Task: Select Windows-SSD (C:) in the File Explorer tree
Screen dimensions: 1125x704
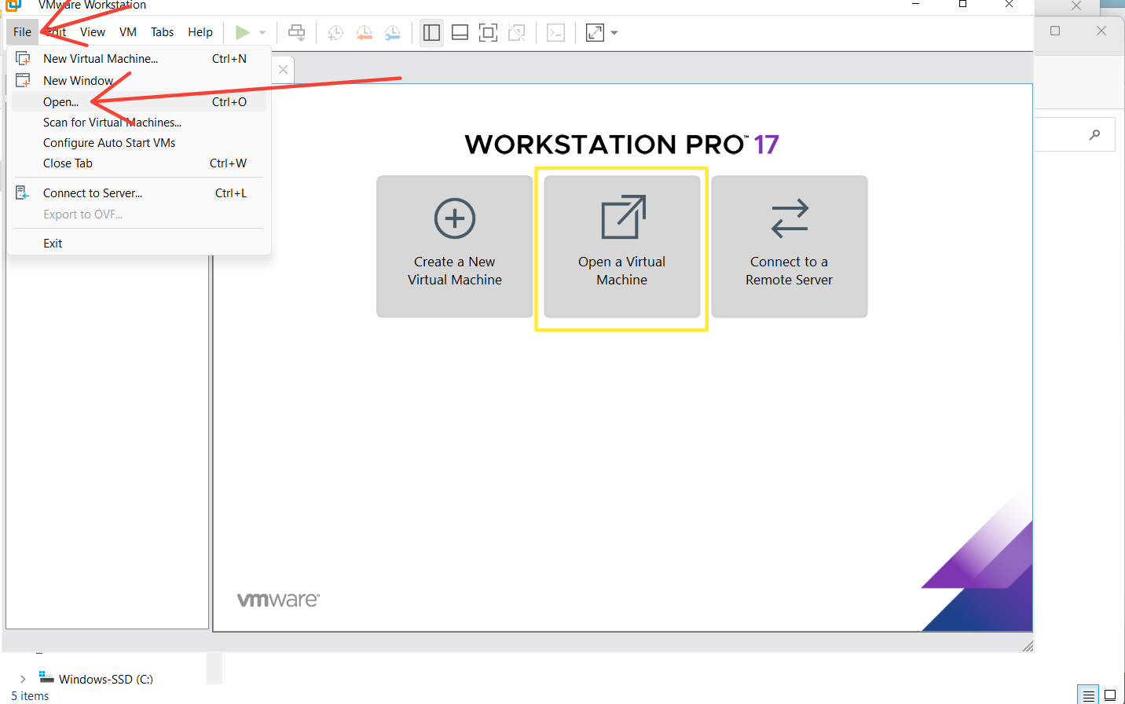Action: click(106, 680)
